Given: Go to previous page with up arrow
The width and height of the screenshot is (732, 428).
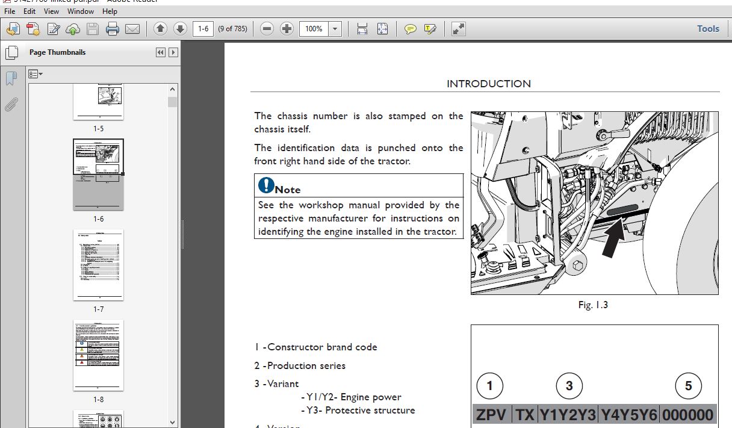Looking at the screenshot, I should pyautogui.click(x=160, y=28).
